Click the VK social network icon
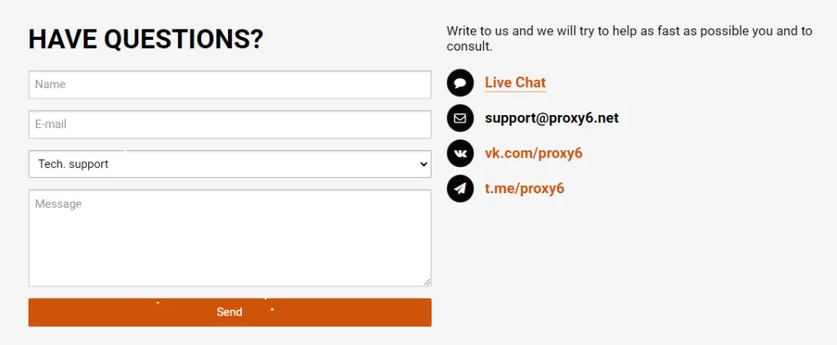837x345 pixels. point(460,153)
